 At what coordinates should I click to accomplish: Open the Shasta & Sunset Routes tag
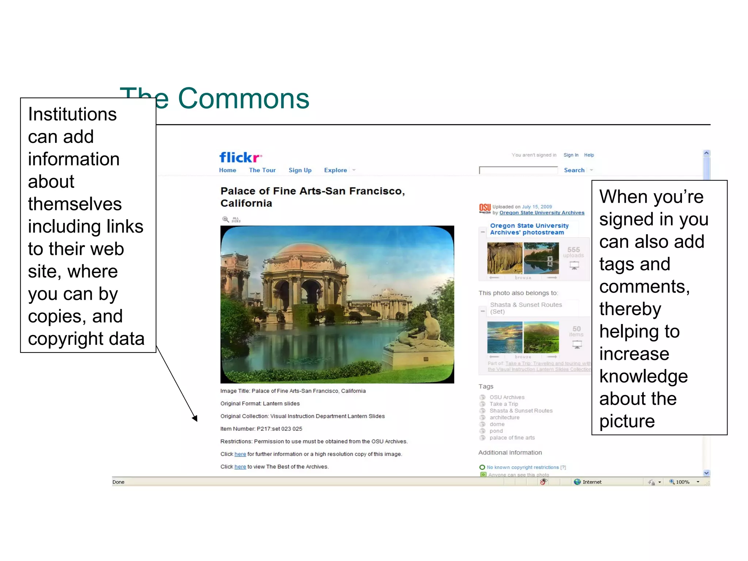point(521,411)
